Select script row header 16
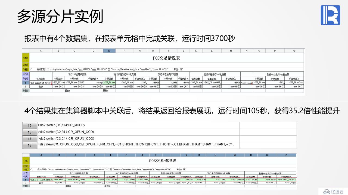 [x=30, y=132]
